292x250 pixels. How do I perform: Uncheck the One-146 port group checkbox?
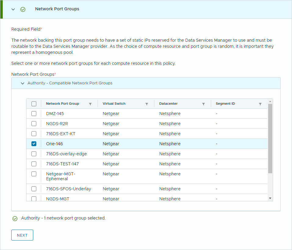pos(34,144)
